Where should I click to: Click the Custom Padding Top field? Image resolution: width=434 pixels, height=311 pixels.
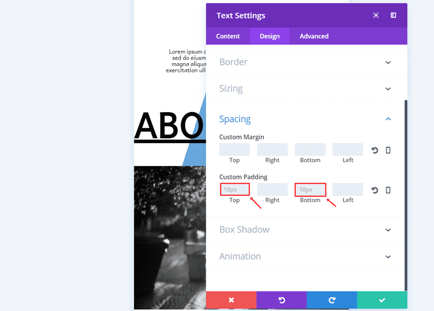tap(235, 190)
